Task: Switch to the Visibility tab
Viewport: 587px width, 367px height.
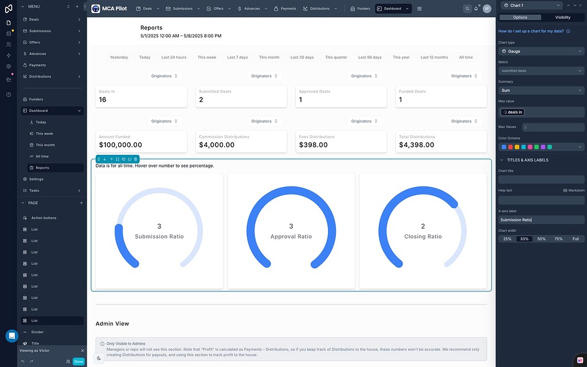Action: pyautogui.click(x=562, y=17)
